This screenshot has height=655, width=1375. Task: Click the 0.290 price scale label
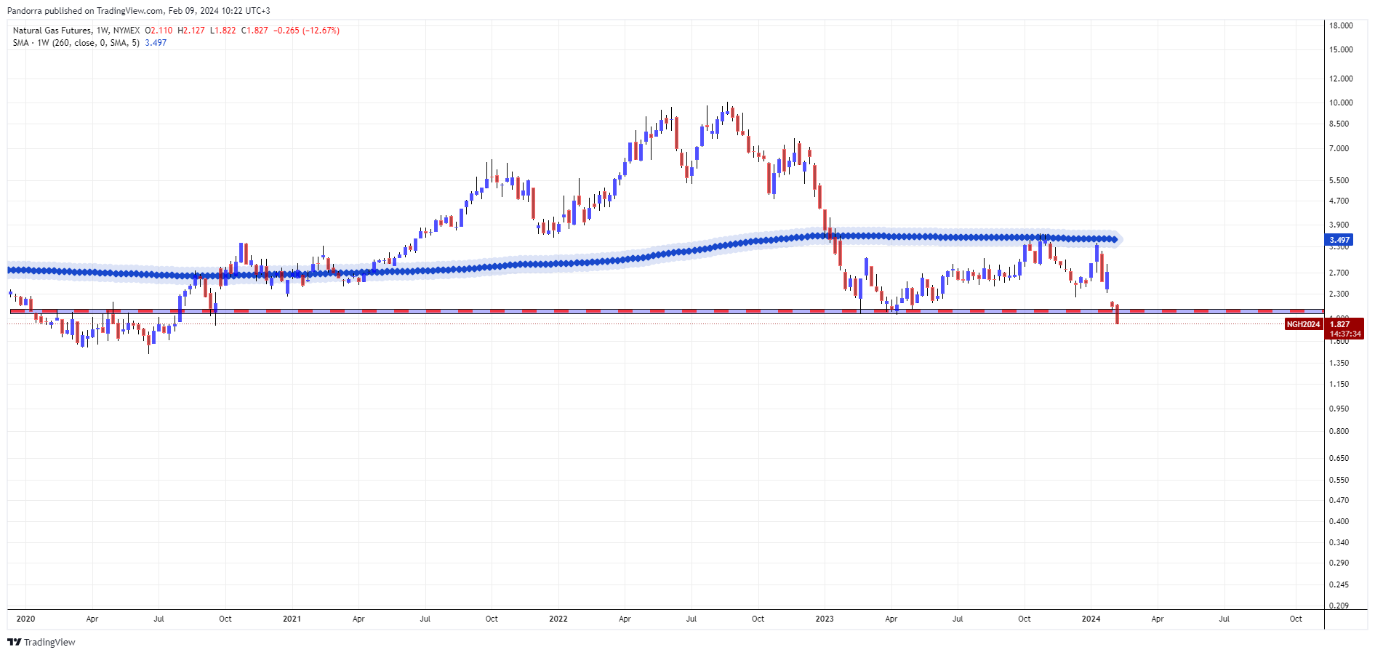click(x=1339, y=563)
